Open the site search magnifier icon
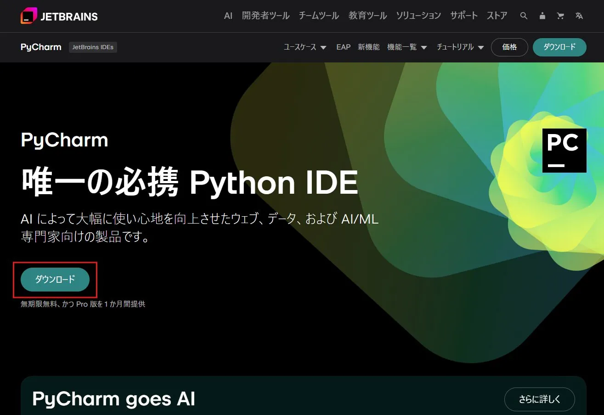This screenshot has width=604, height=415. pyautogui.click(x=524, y=16)
